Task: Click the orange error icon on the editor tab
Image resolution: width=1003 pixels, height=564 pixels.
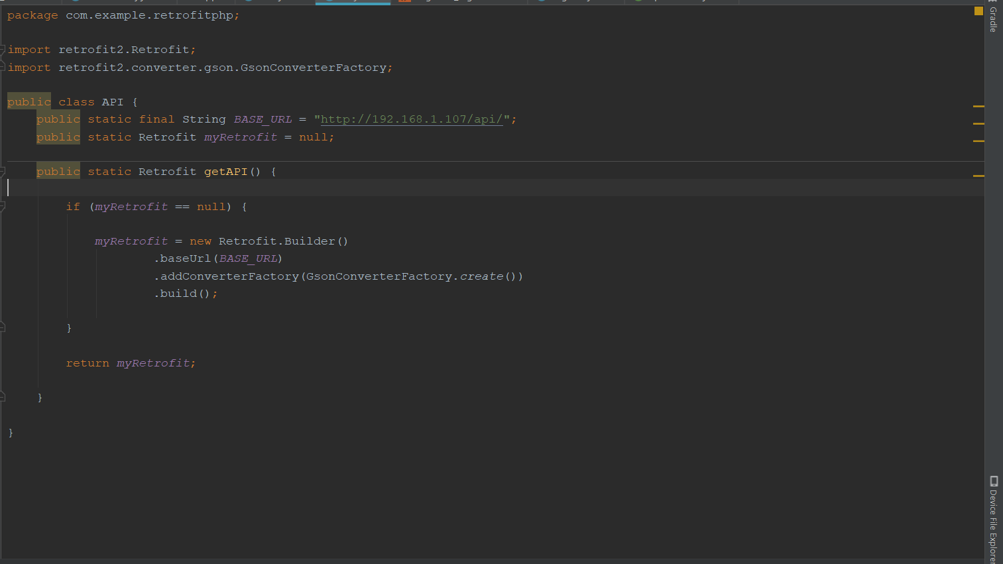Action: [x=406, y=2]
